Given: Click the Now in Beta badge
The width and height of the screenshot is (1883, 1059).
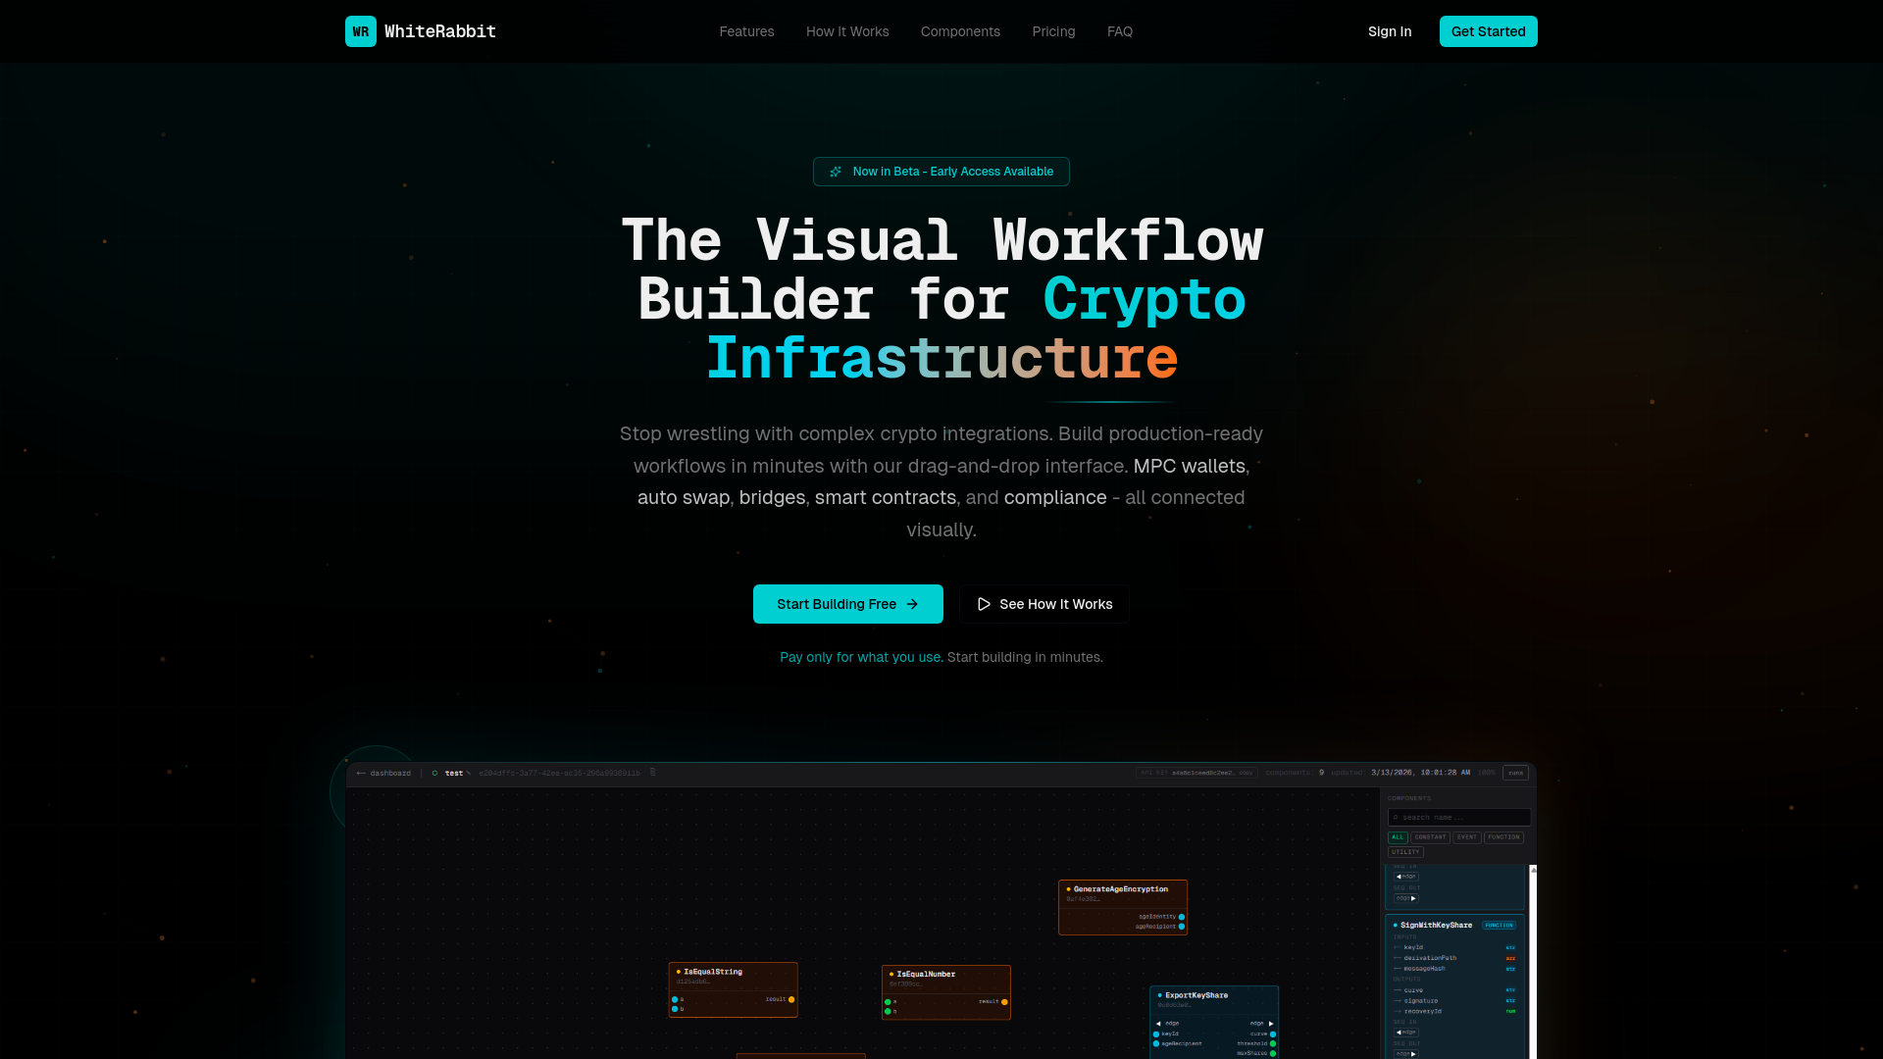Looking at the screenshot, I should click(x=941, y=172).
